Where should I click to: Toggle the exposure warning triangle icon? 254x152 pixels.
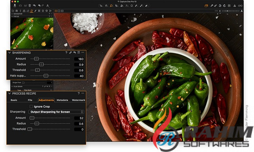235,5
